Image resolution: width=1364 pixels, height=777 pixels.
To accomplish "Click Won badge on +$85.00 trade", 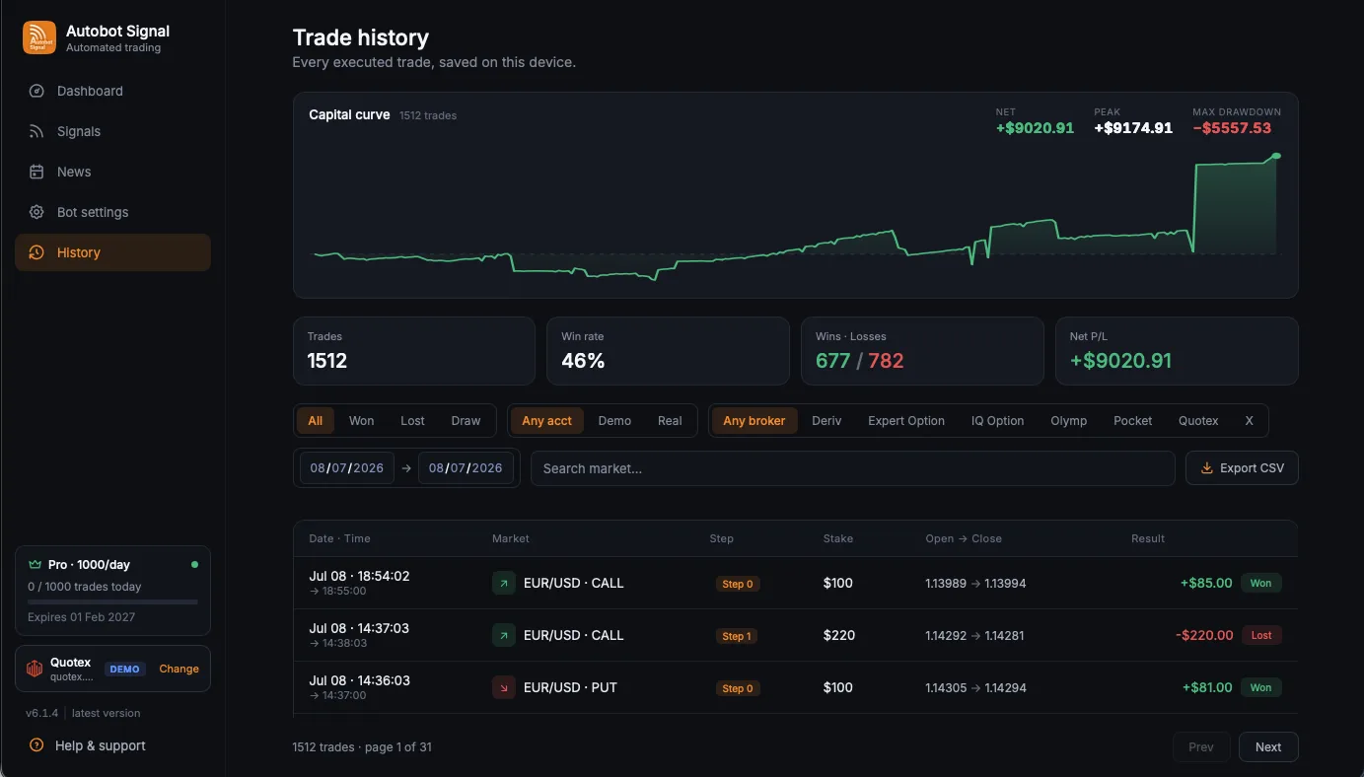I will coord(1261,583).
